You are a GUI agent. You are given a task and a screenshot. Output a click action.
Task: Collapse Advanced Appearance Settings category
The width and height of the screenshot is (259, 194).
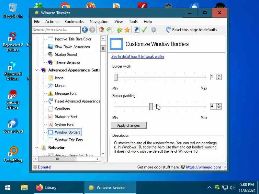click(x=37, y=70)
